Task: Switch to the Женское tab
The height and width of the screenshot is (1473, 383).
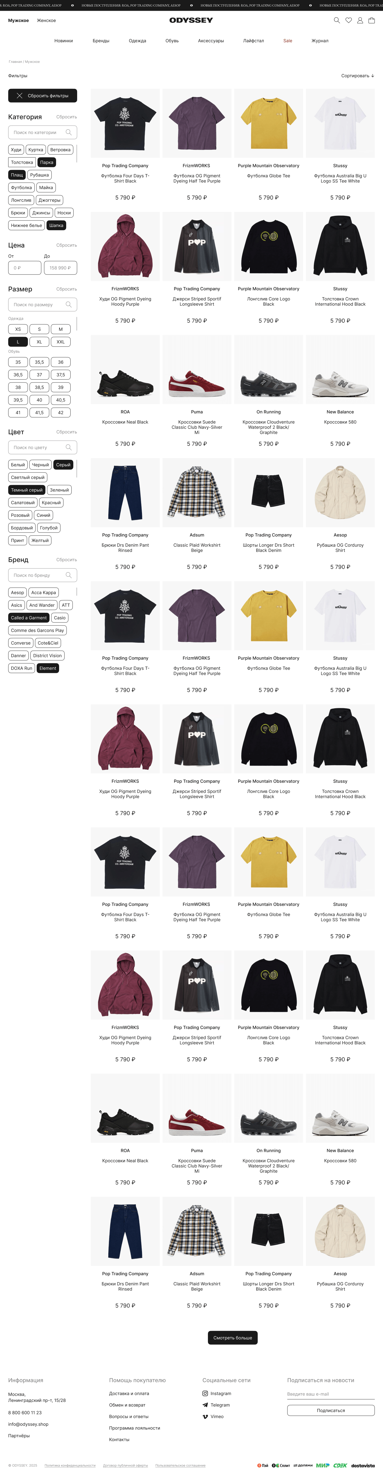Action: pyautogui.click(x=46, y=21)
